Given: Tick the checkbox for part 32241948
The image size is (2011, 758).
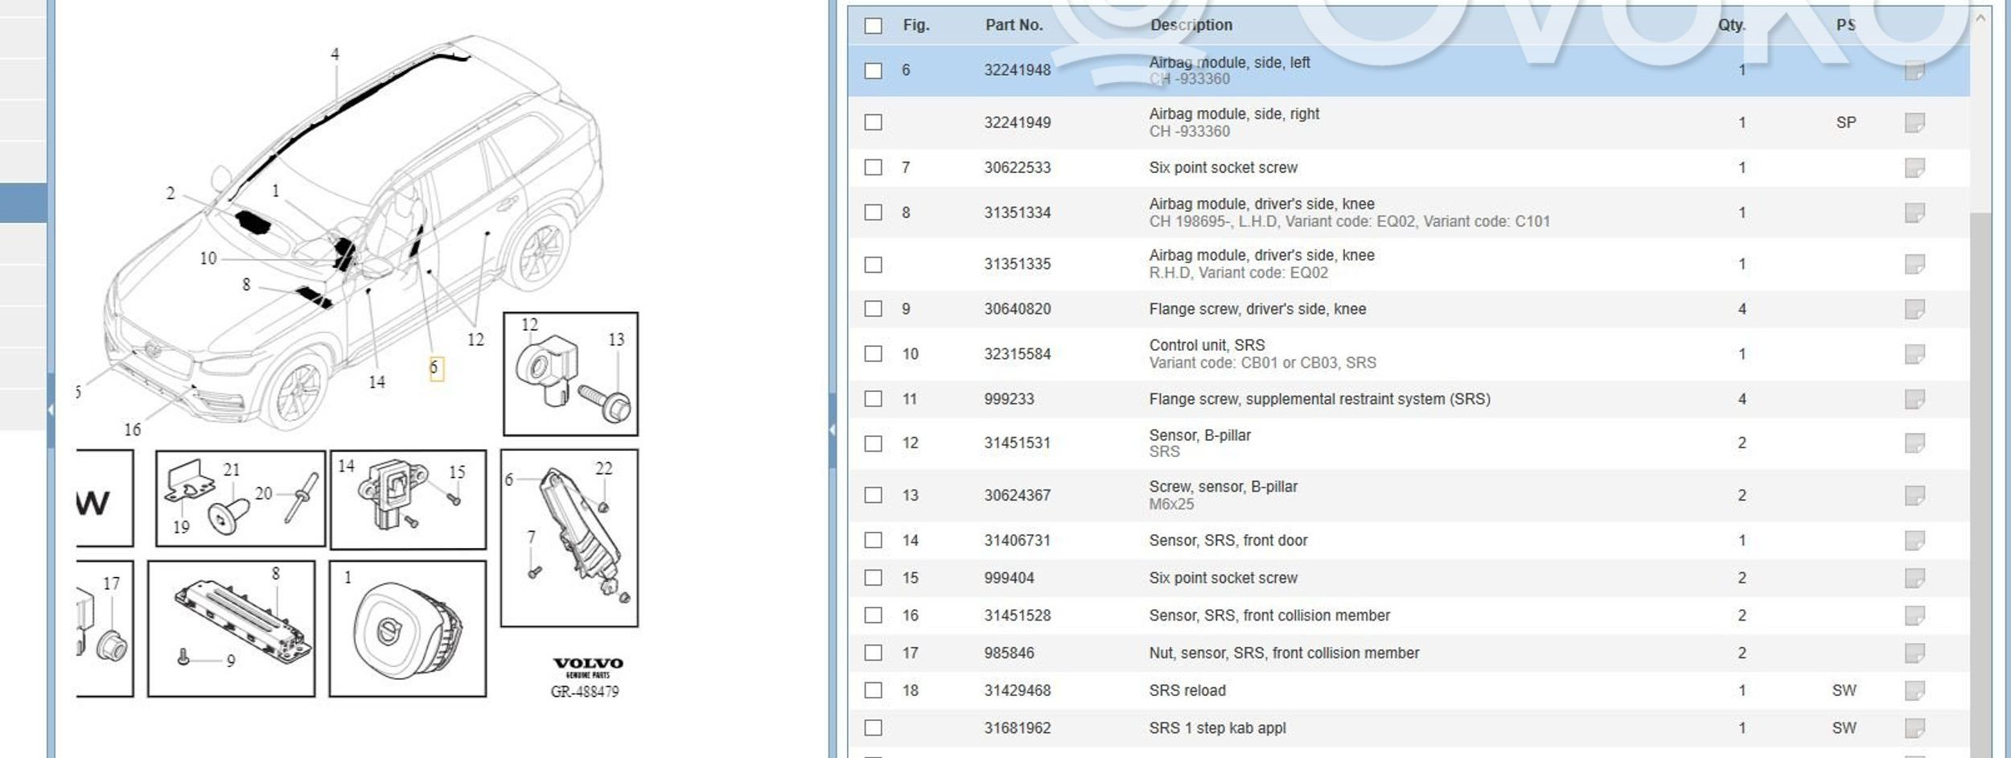Looking at the screenshot, I should pos(873,71).
